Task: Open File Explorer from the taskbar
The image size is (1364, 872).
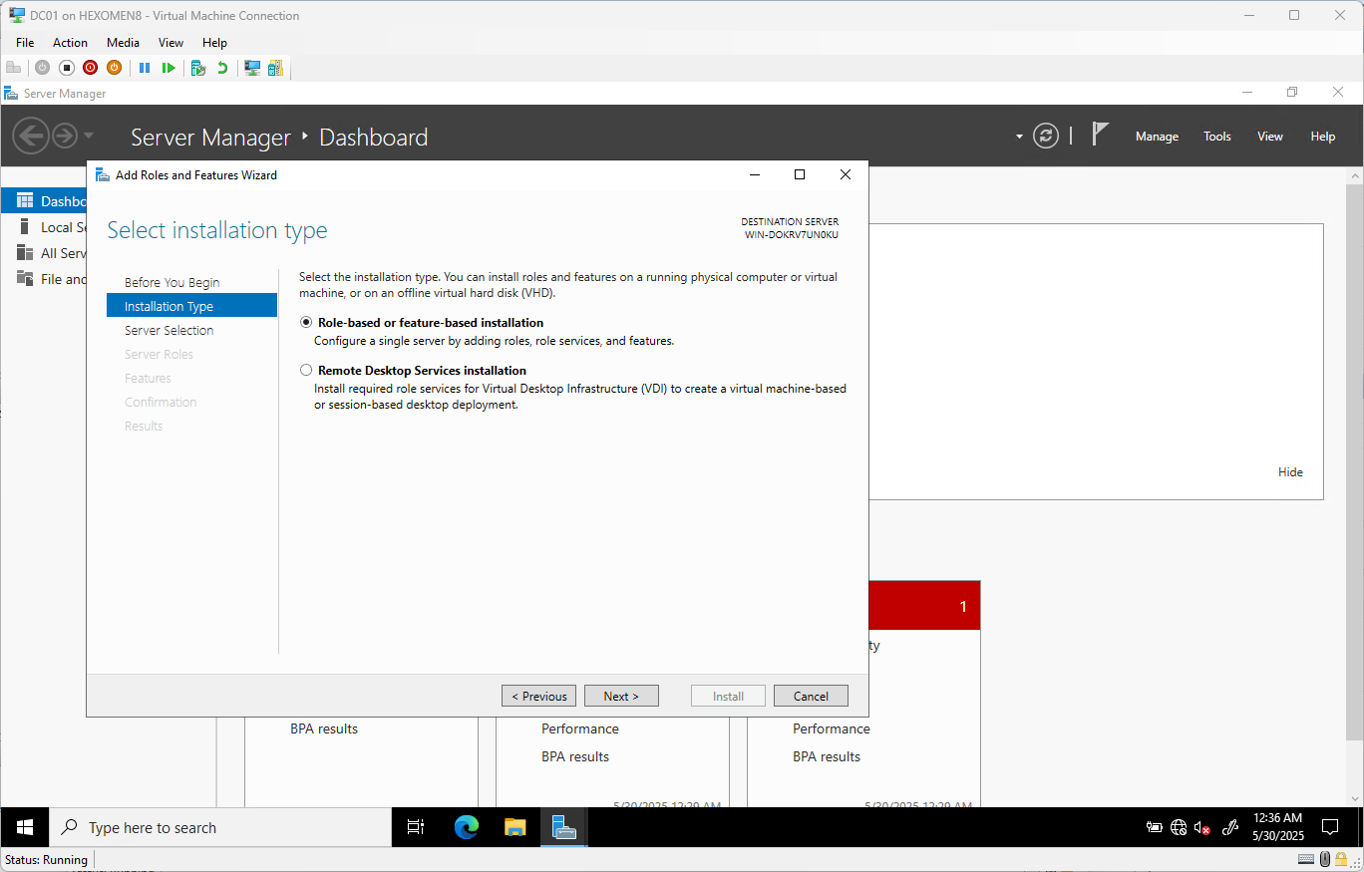Action: pos(514,827)
